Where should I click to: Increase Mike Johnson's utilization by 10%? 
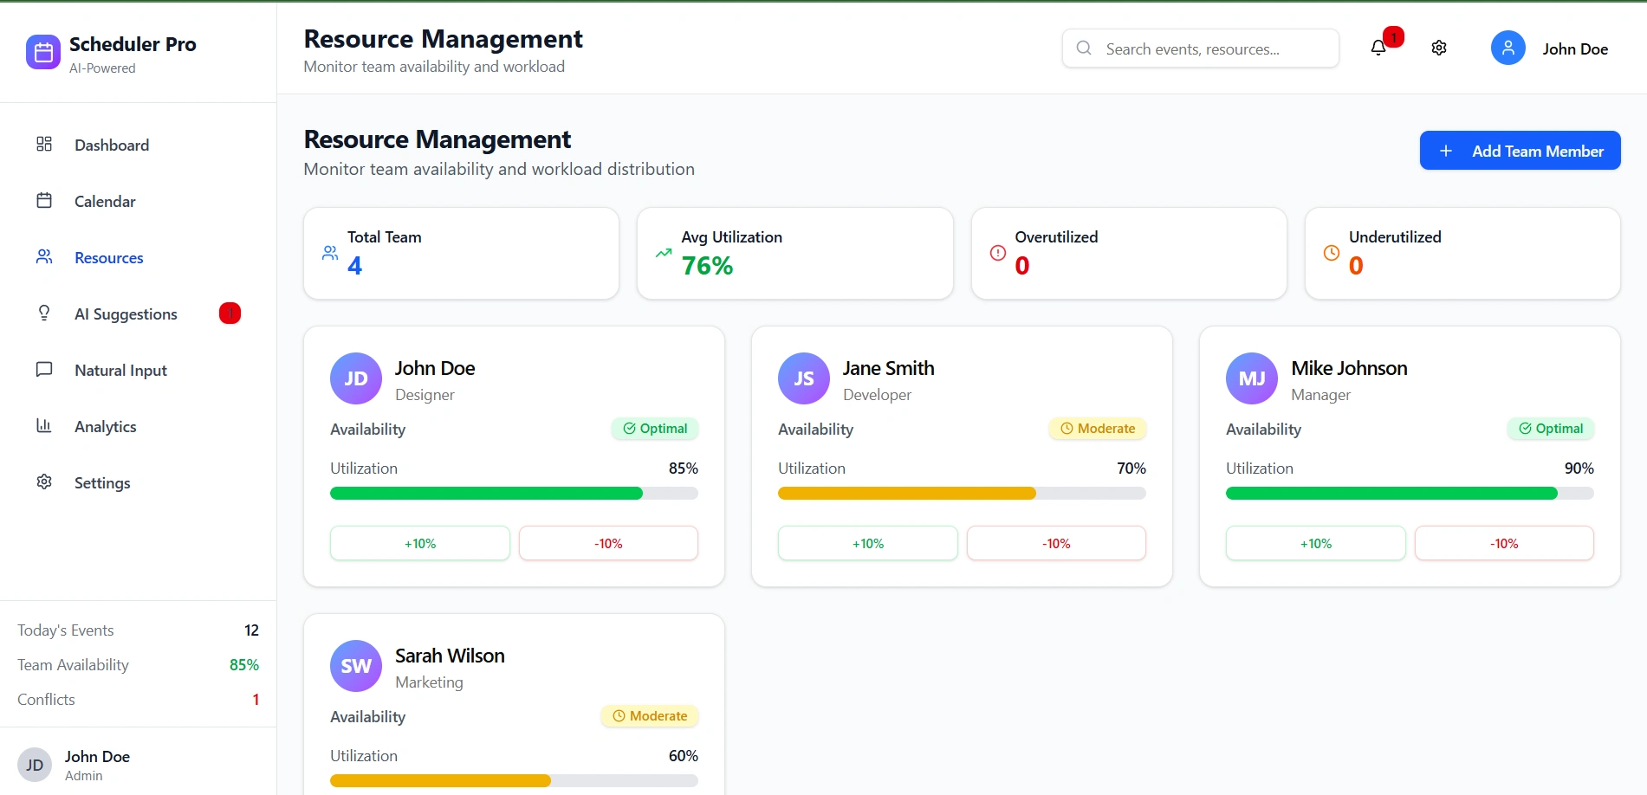click(1316, 543)
